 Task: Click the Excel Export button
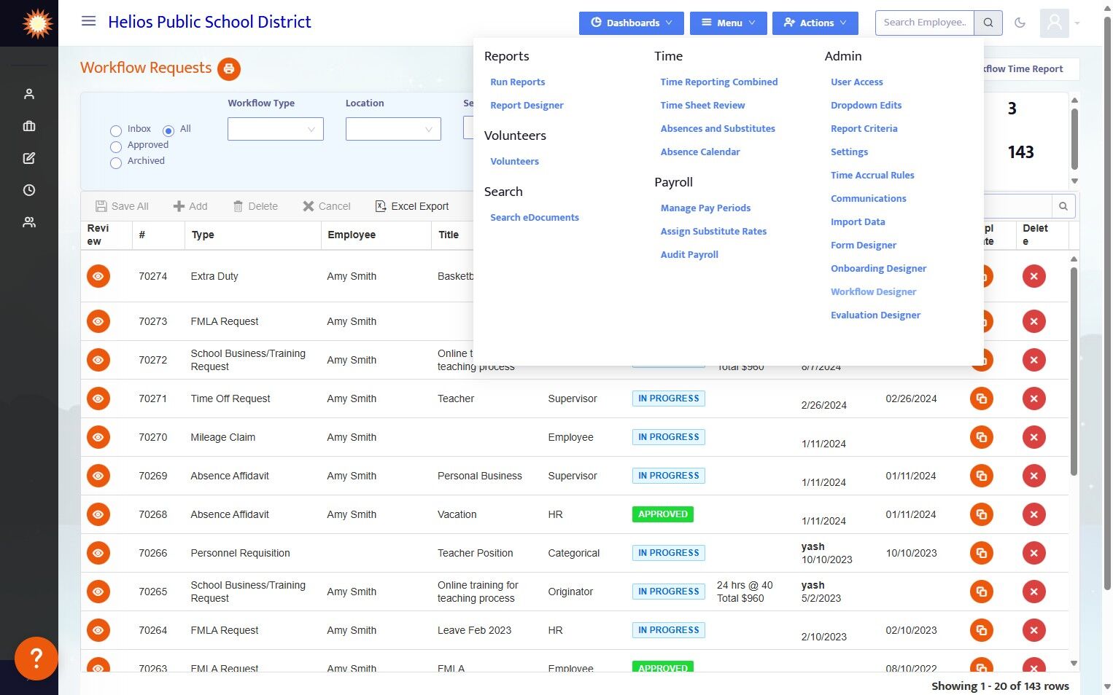tap(412, 206)
